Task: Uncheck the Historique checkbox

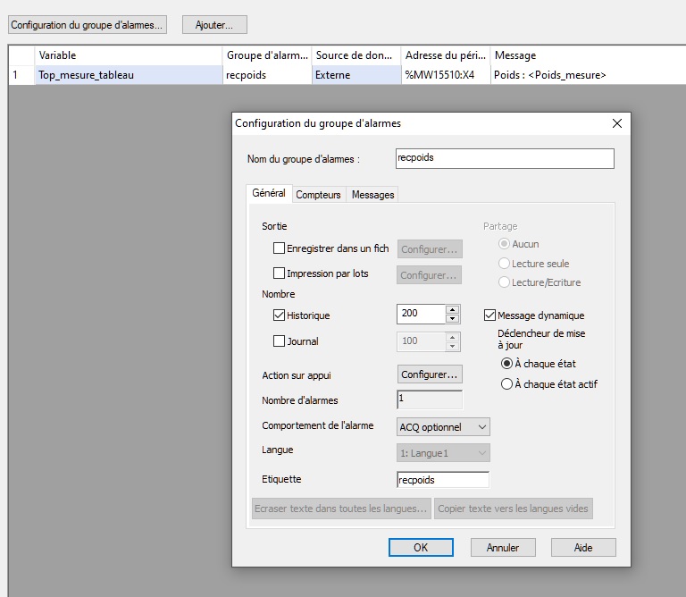Action: pyautogui.click(x=280, y=315)
